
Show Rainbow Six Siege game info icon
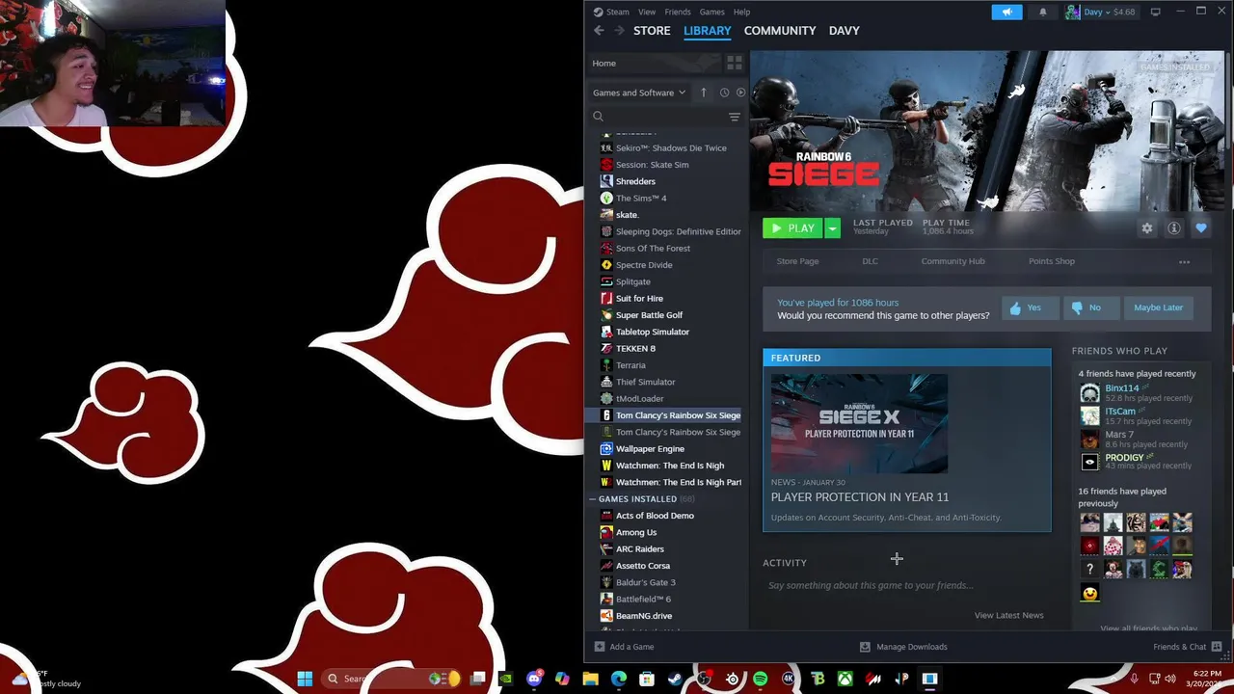pyautogui.click(x=1174, y=228)
